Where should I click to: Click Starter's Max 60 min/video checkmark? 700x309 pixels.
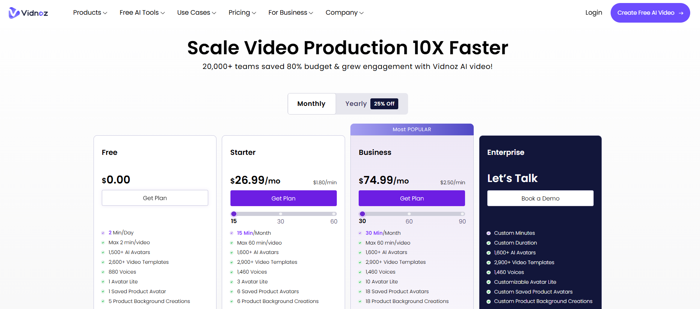click(232, 243)
